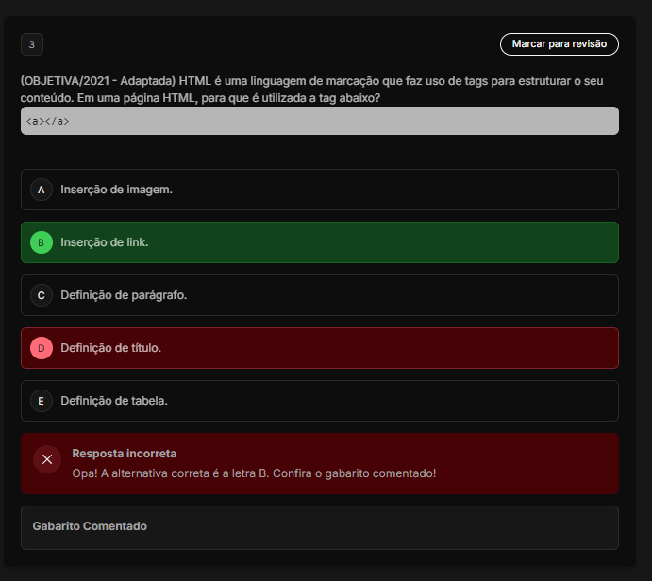This screenshot has height=581, width=652.
Task: Pick the answer text Definição de tabela
Action: 114,401
